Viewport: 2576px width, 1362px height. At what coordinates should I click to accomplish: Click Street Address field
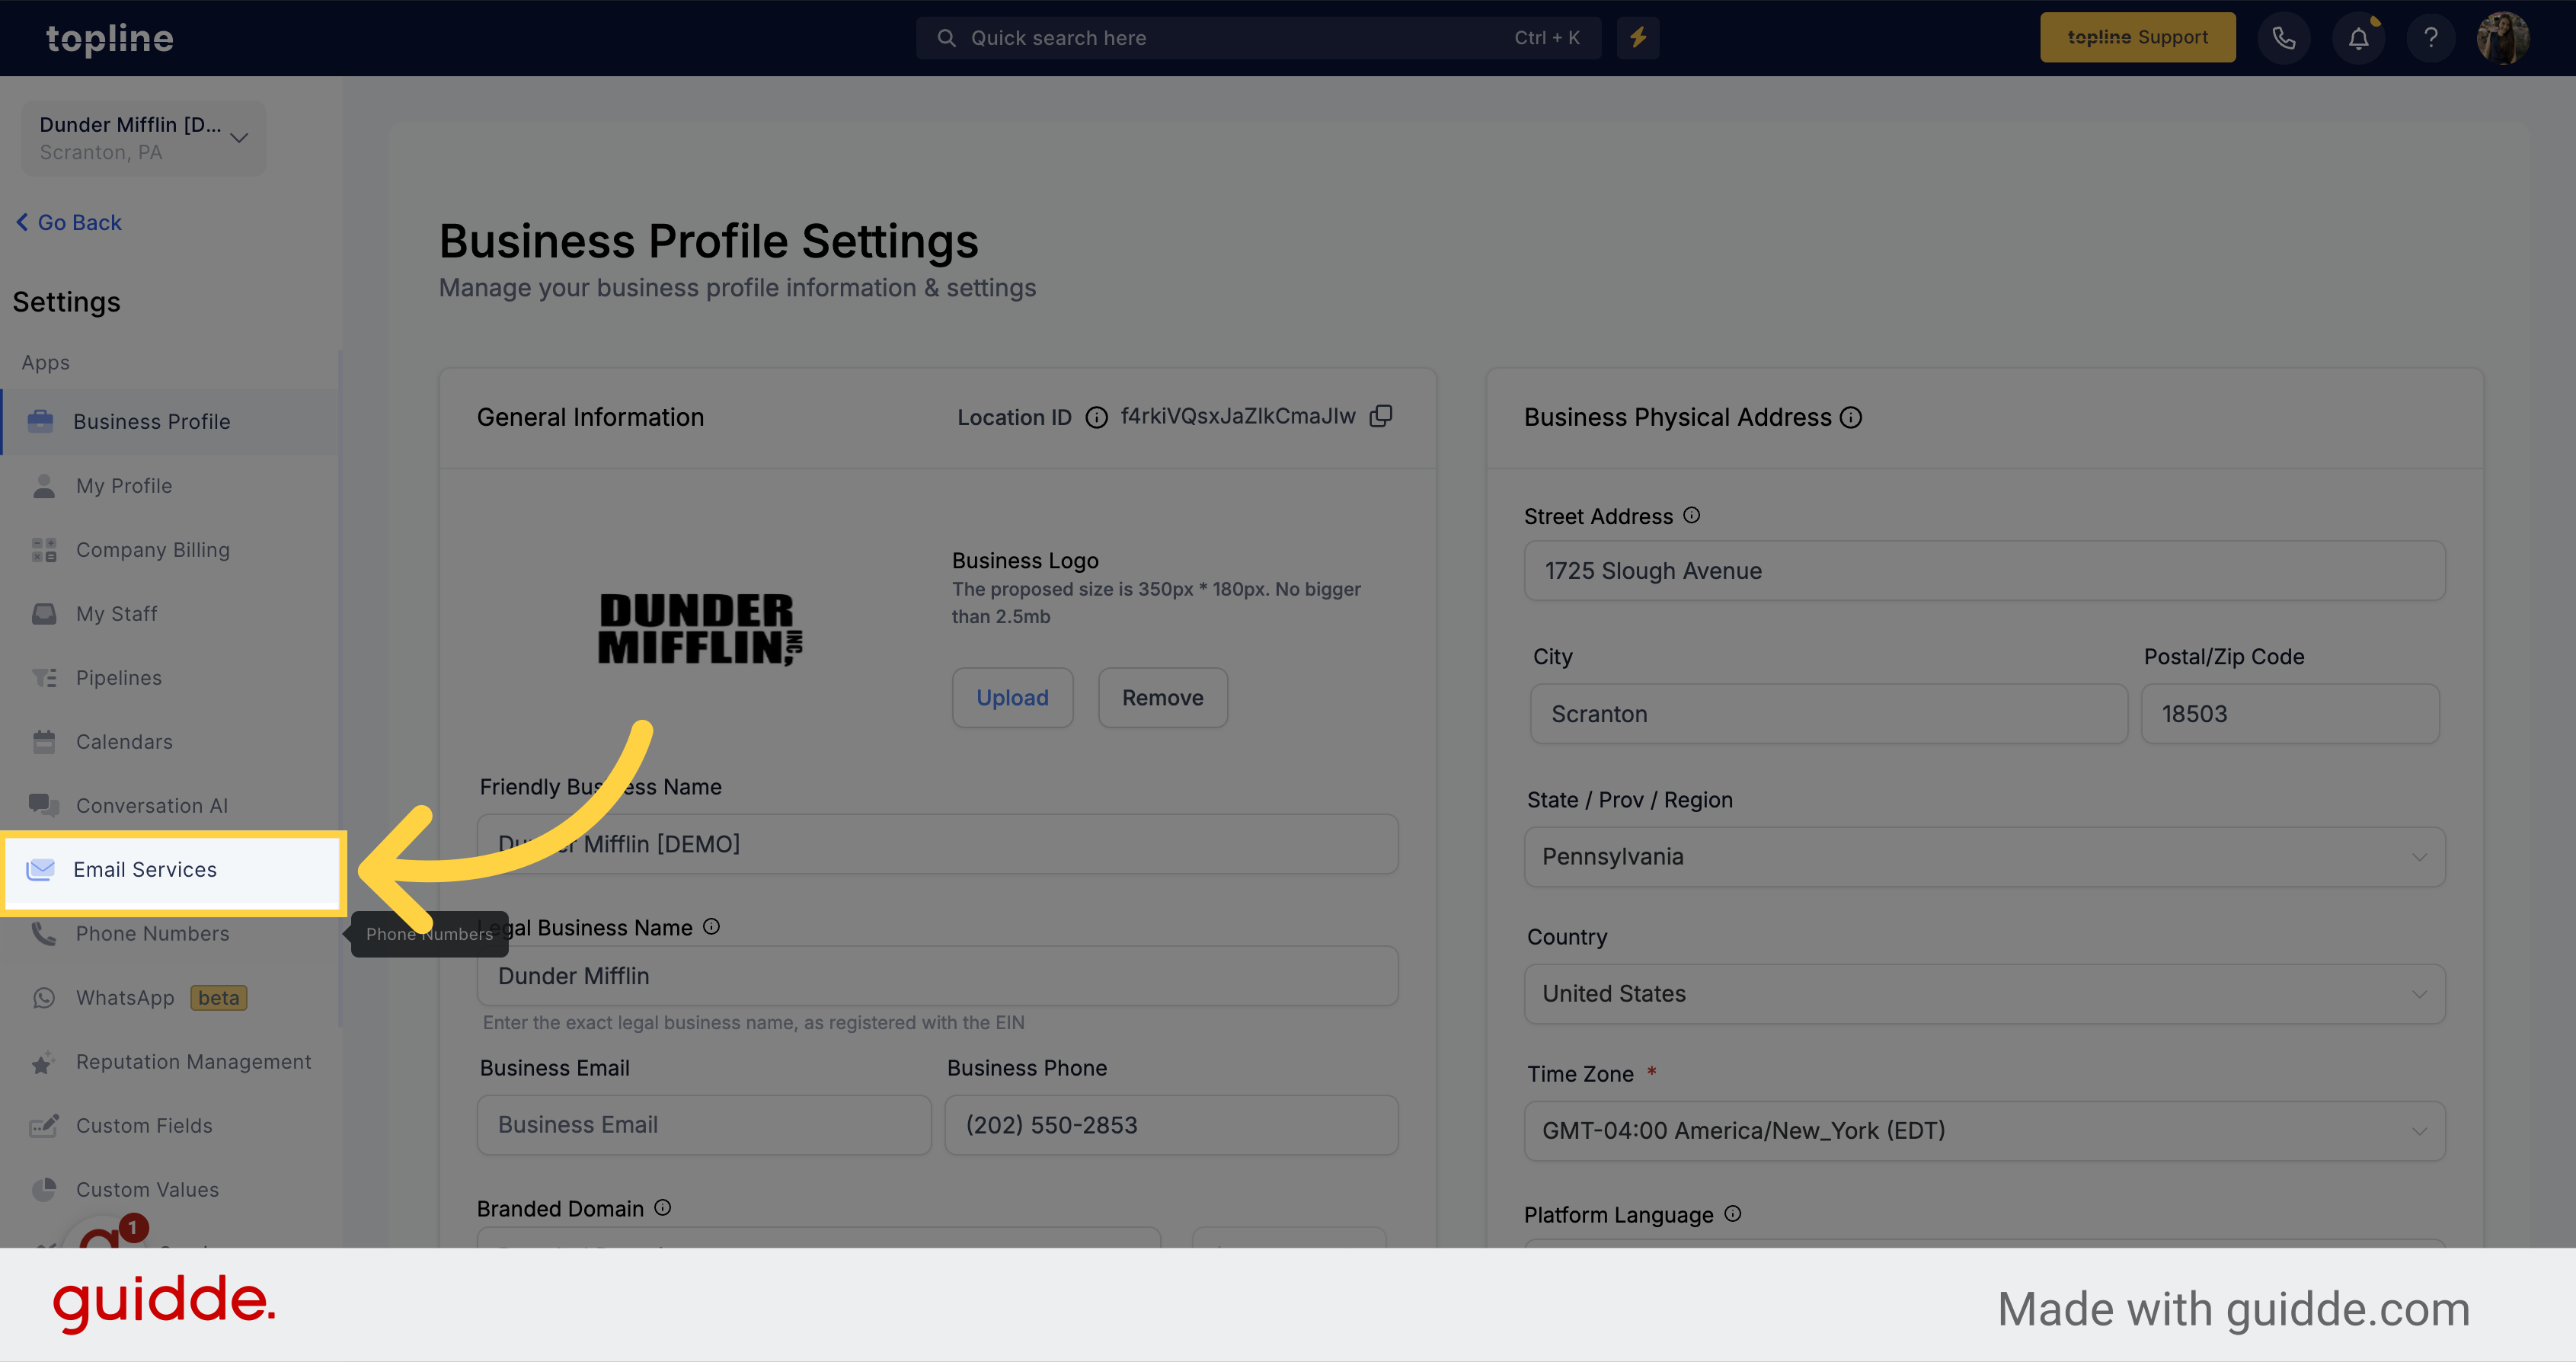point(1984,571)
